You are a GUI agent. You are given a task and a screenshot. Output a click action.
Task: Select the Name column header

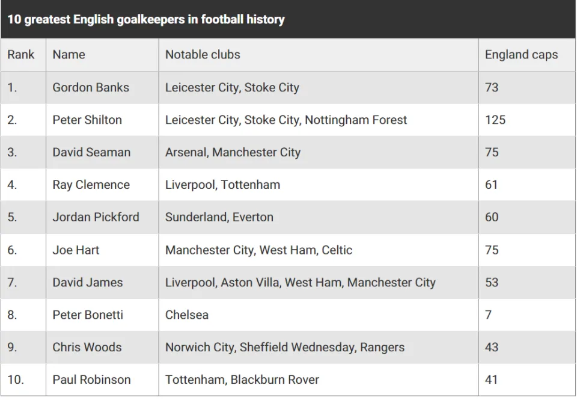(x=102, y=55)
